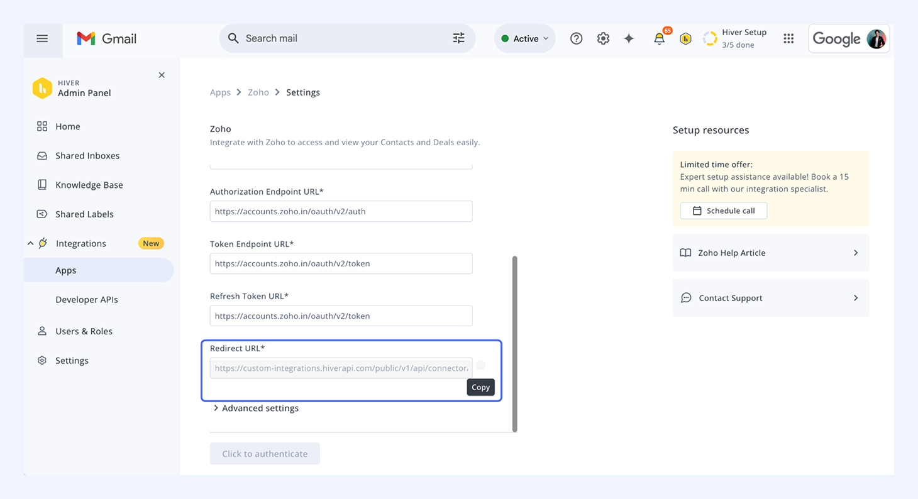
Task: Click the search magnifier icon
Action: point(233,38)
